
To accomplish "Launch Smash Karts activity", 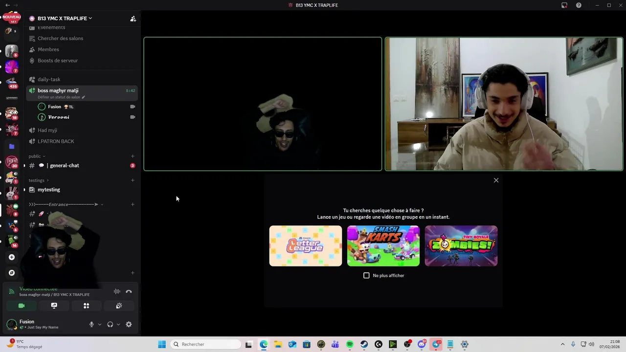I will click(383, 246).
